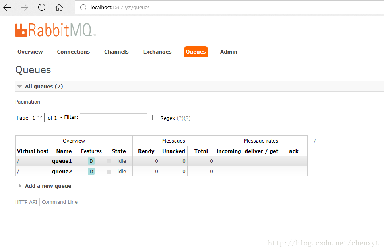Image resolution: width=384 pixels, height=251 pixels.
Task: Click the first (?) help link beside Regex
Action: pos(180,118)
